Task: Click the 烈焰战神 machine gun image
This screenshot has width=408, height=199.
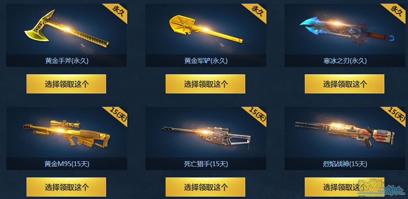Action: tap(345, 133)
